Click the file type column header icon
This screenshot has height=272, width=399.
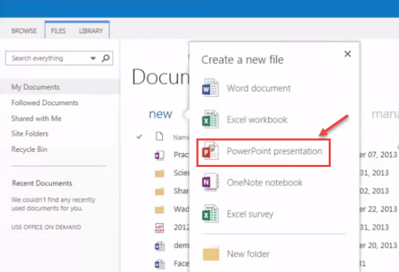coord(159,136)
